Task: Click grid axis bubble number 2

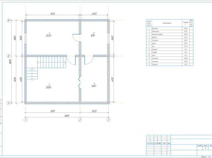Action: (80, 120)
